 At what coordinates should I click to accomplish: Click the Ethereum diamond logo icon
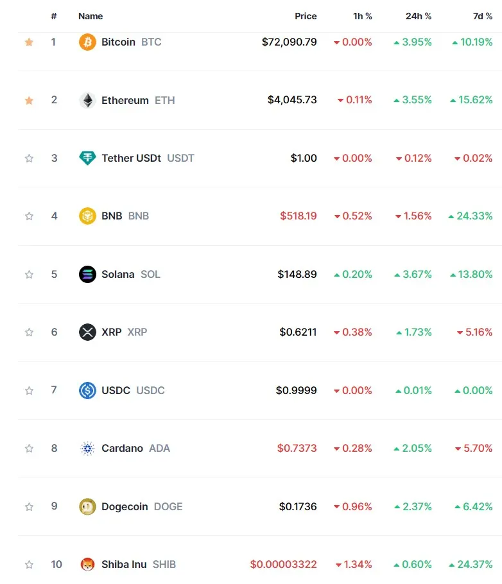point(87,100)
